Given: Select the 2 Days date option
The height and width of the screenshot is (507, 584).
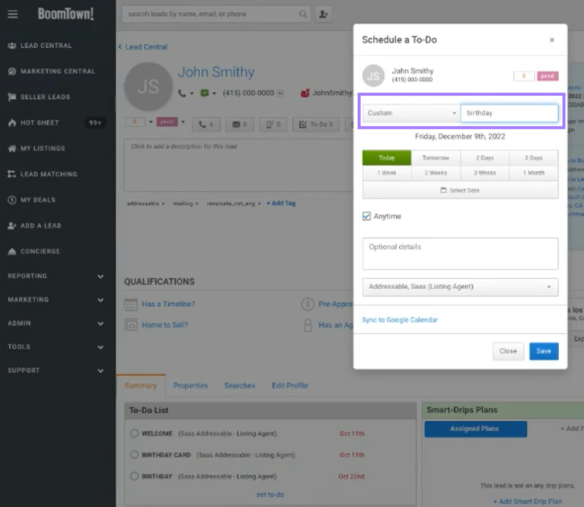Looking at the screenshot, I should point(484,158).
